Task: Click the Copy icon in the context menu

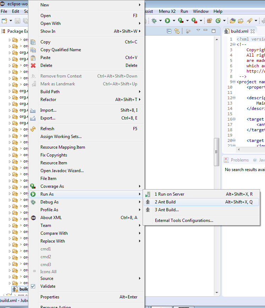Action: [x=33, y=42]
